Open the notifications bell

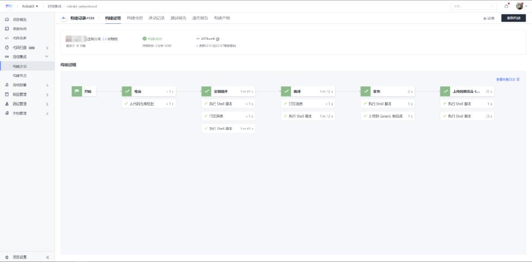click(506, 6)
